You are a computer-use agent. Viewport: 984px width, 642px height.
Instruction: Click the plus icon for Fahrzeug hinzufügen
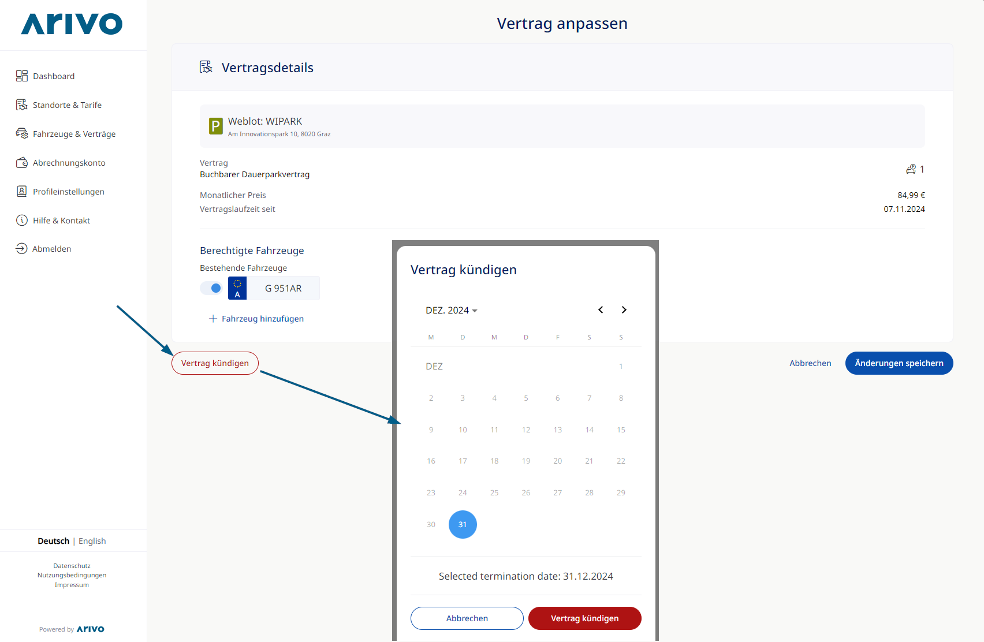pos(213,319)
